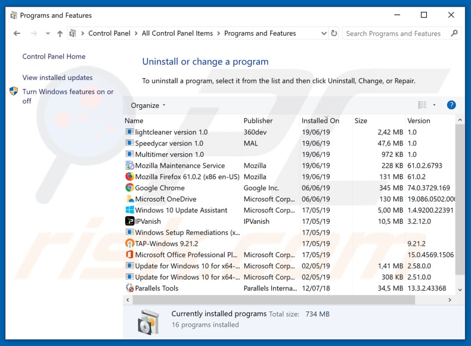Expand the chevron before Control Panel breadcrumb

tap(82, 33)
